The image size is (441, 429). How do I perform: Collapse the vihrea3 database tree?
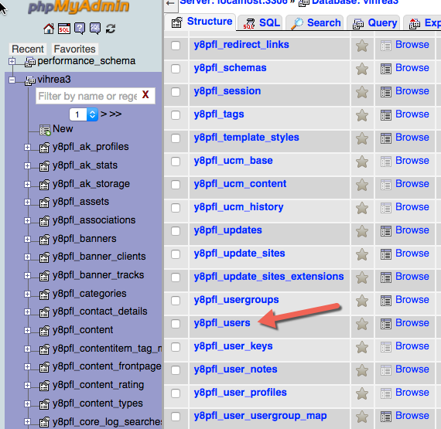coord(12,80)
